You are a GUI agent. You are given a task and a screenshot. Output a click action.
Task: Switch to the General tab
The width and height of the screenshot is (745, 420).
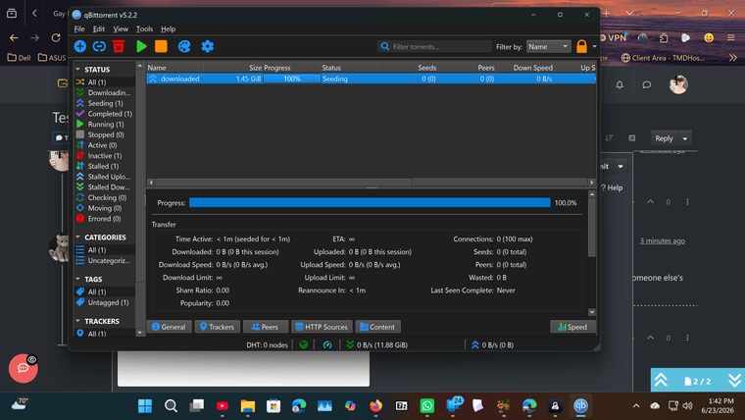pos(170,327)
